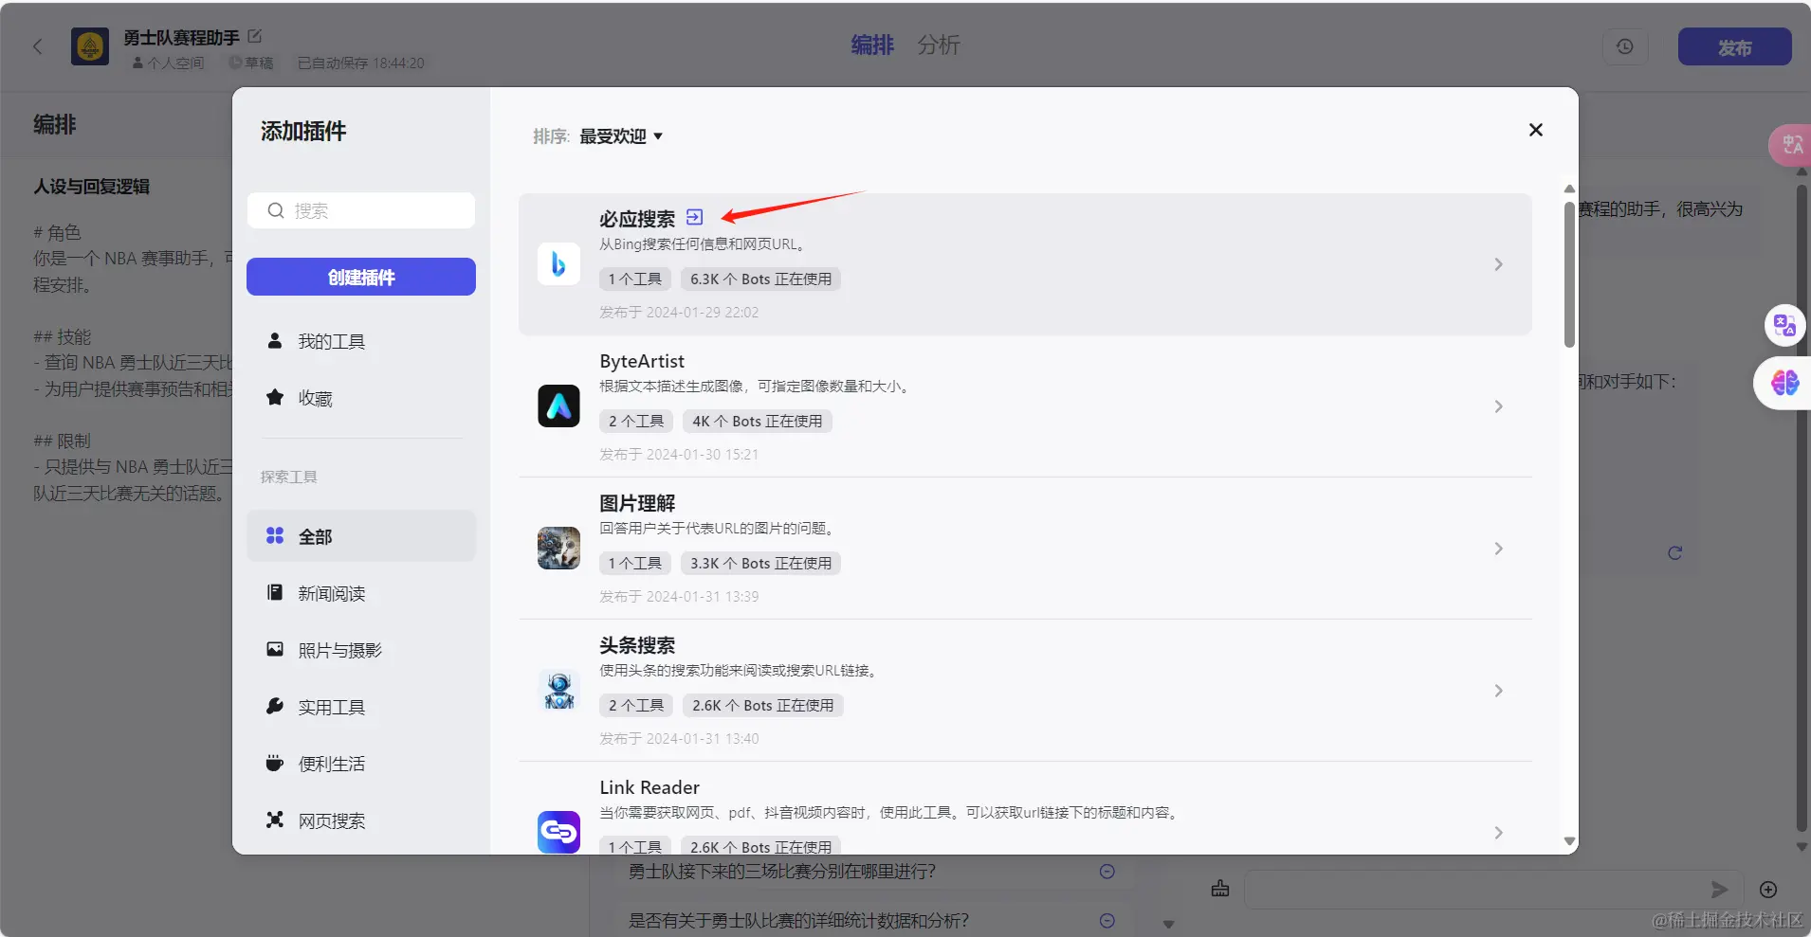Click dropdown arrow below suggested questions
The width and height of the screenshot is (1811, 937).
tap(1168, 925)
